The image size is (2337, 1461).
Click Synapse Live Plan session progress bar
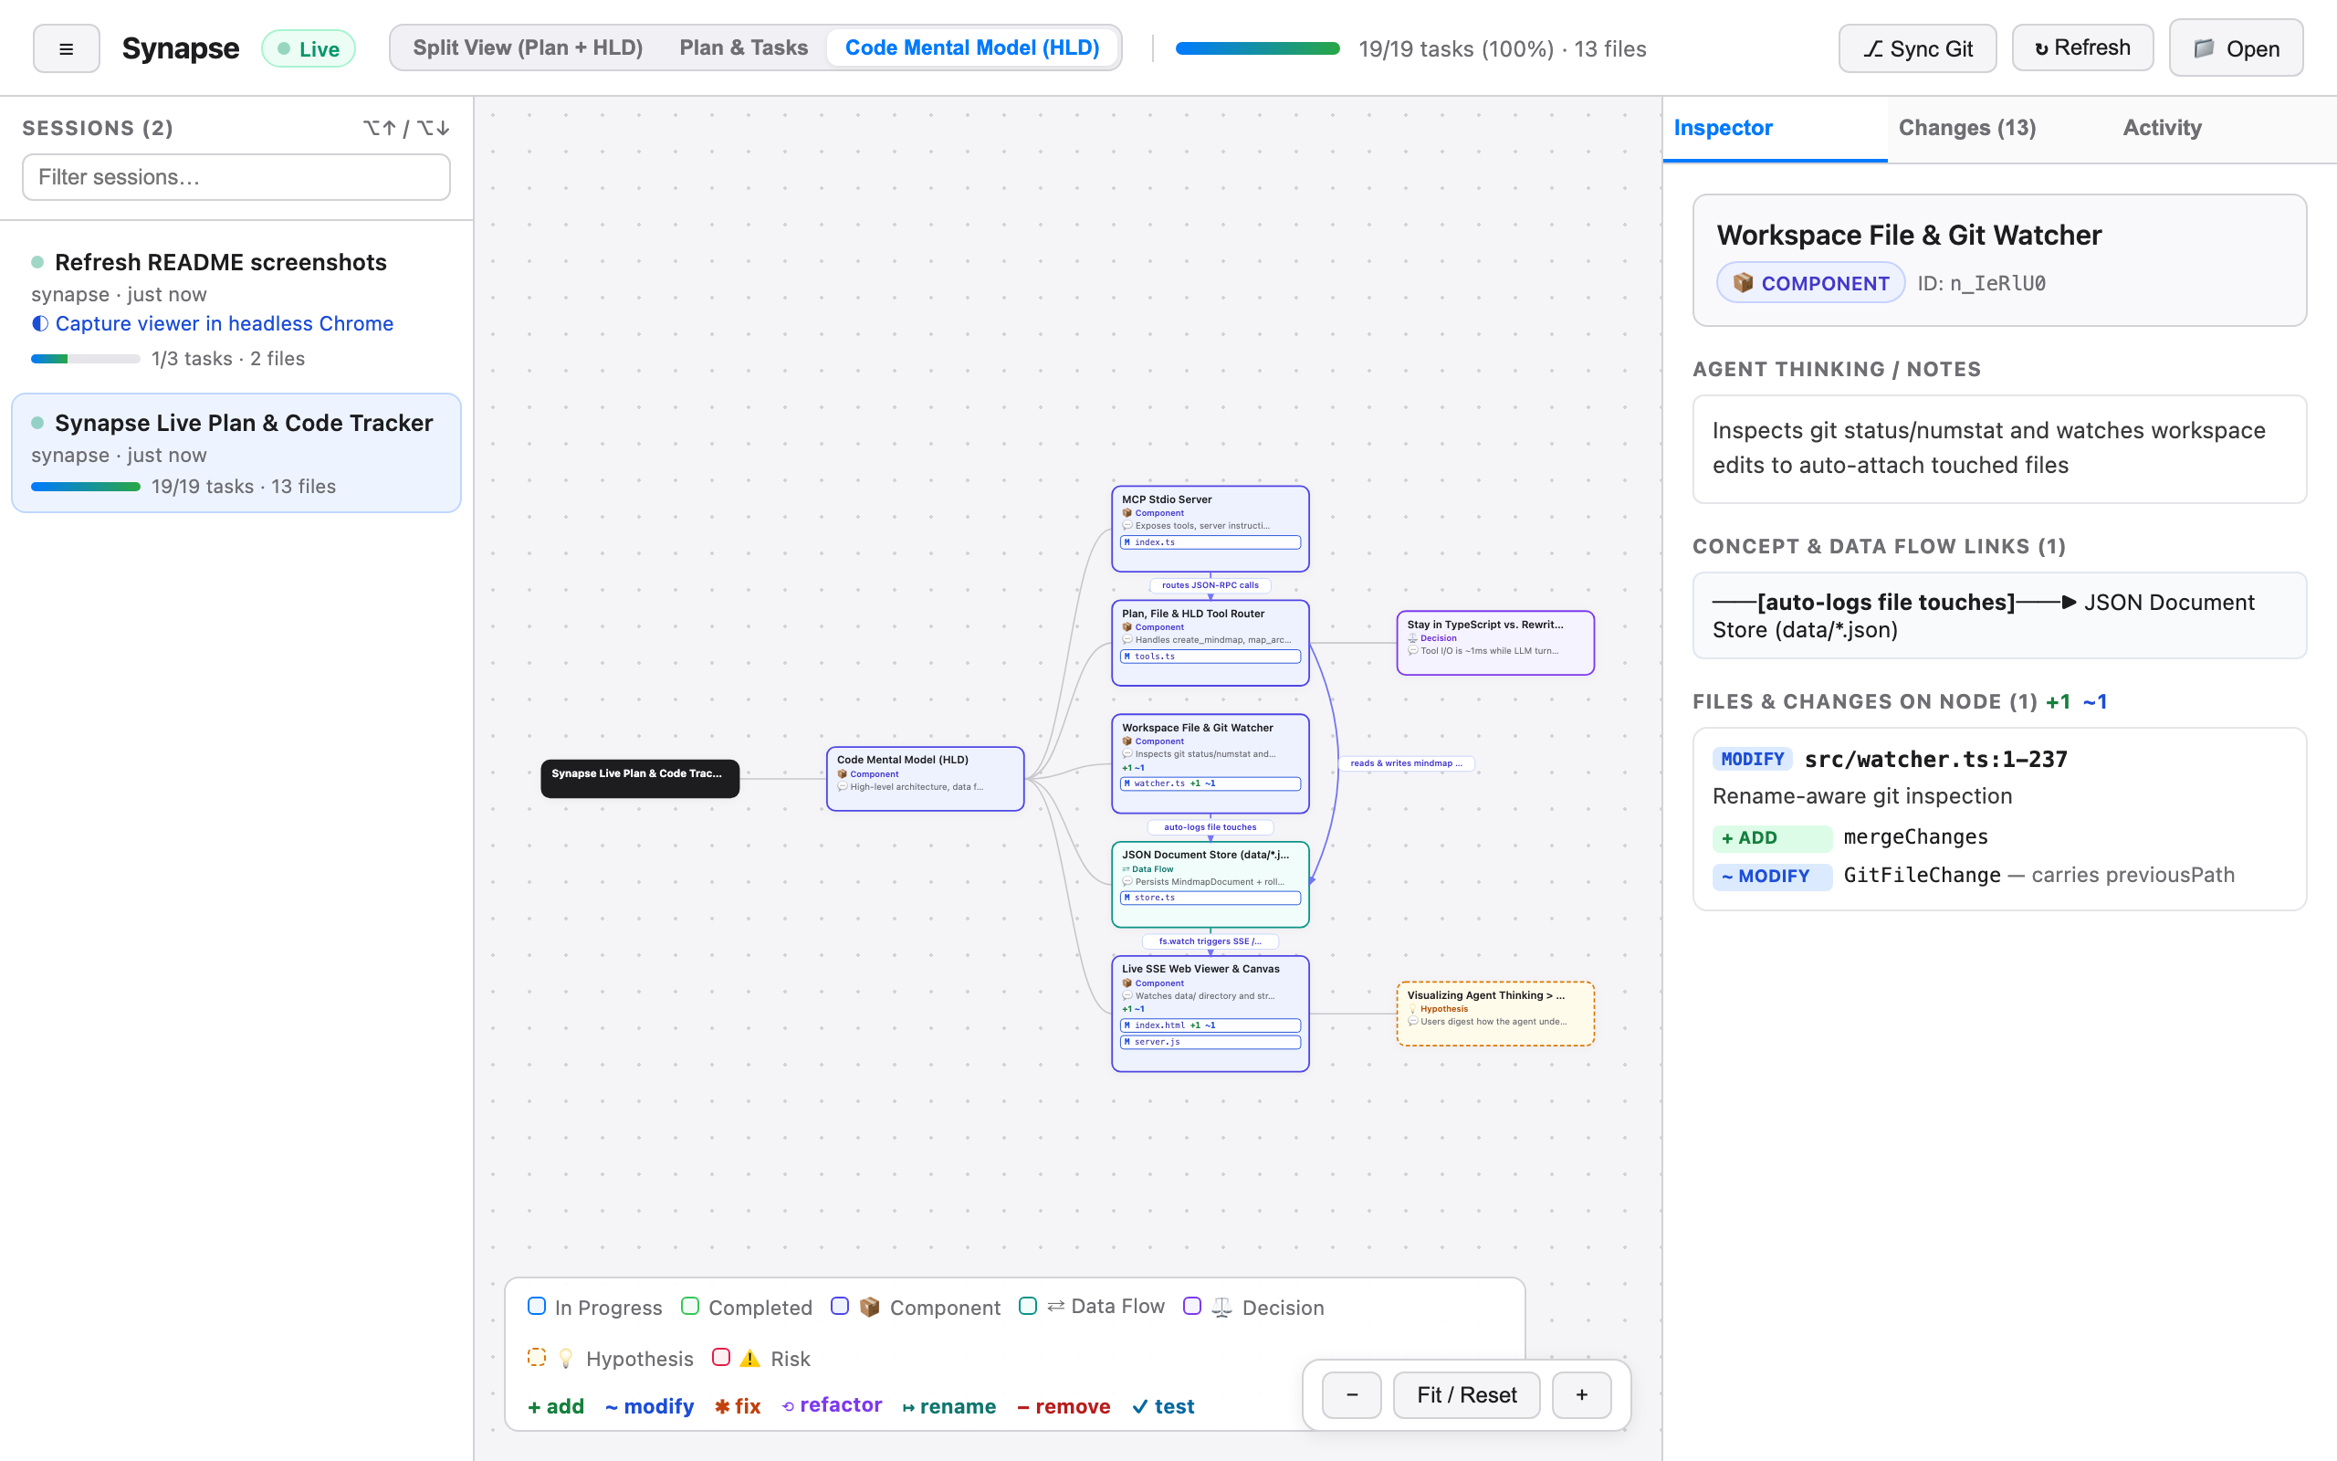[85, 487]
